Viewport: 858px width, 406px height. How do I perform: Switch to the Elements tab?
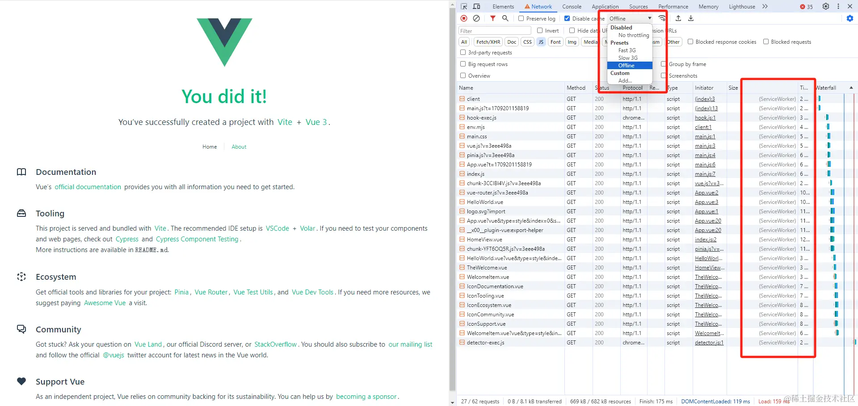(503, 7)
